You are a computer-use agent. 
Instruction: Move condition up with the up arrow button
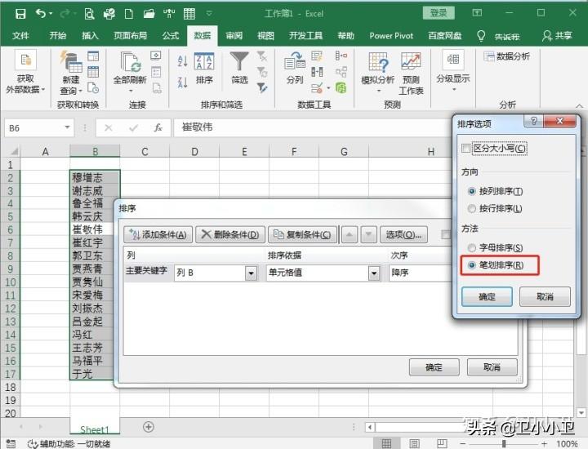[350, 234]
